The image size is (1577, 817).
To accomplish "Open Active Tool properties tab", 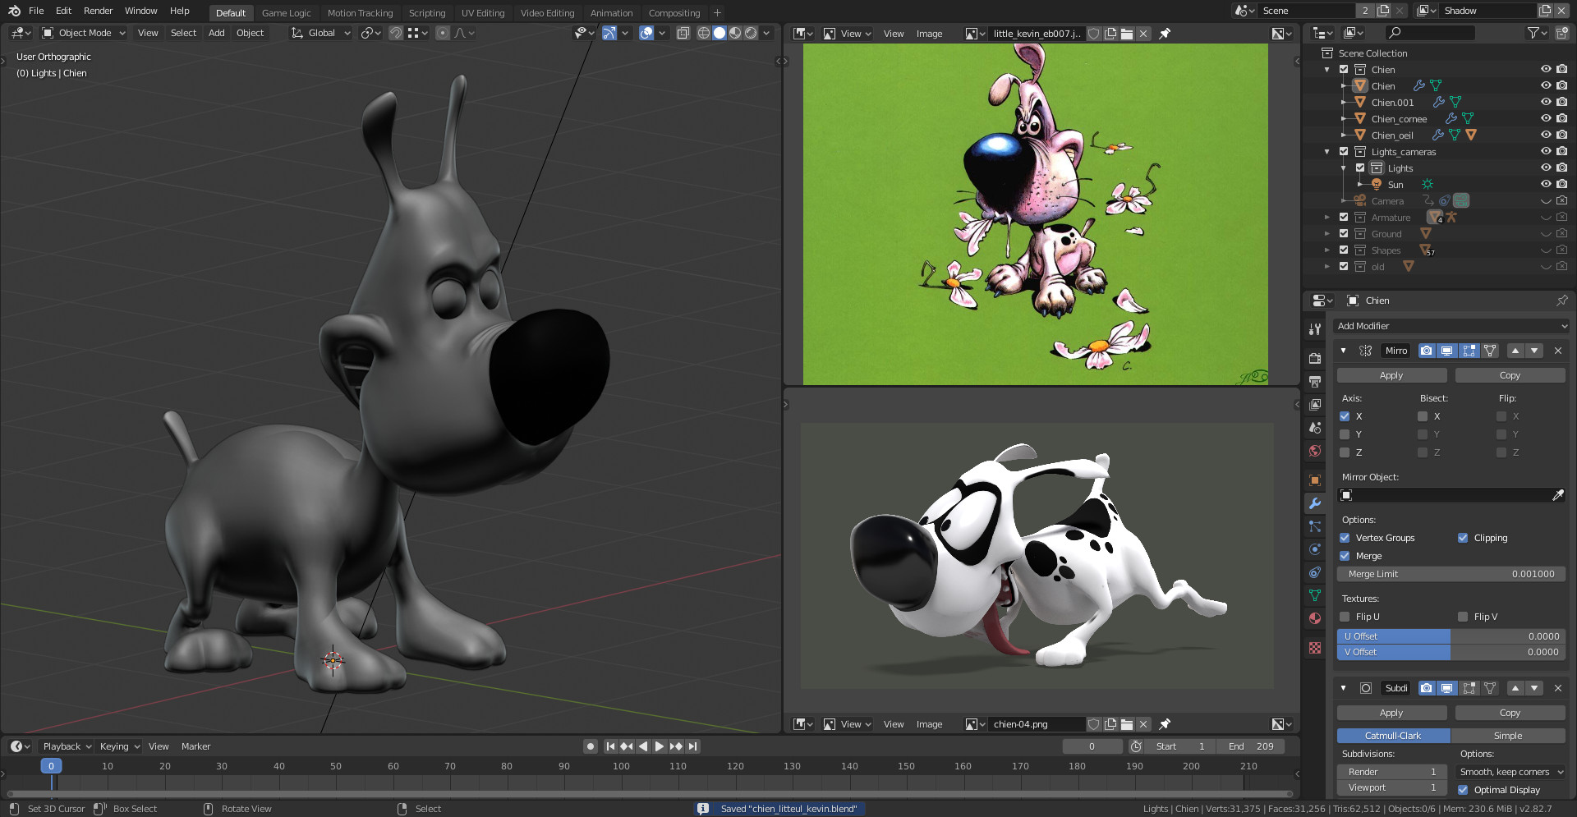I will (1315, 329).
